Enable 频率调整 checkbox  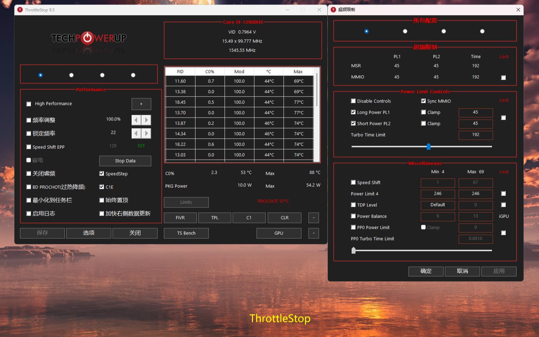point(29,120)
